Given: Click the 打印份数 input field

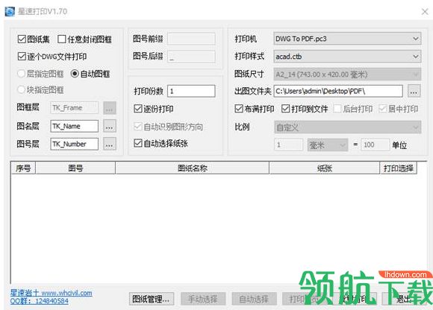Looking at the screenshot, I should click(191, 91).
